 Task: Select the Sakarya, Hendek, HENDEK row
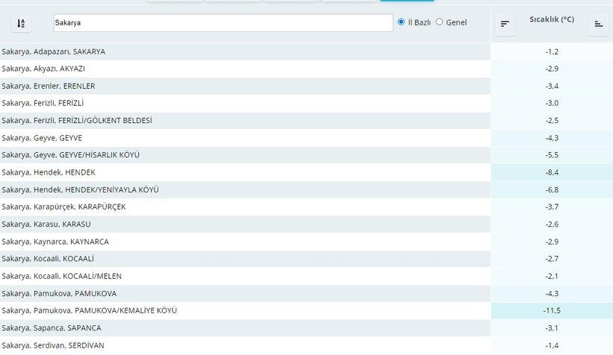click(49, 172)
